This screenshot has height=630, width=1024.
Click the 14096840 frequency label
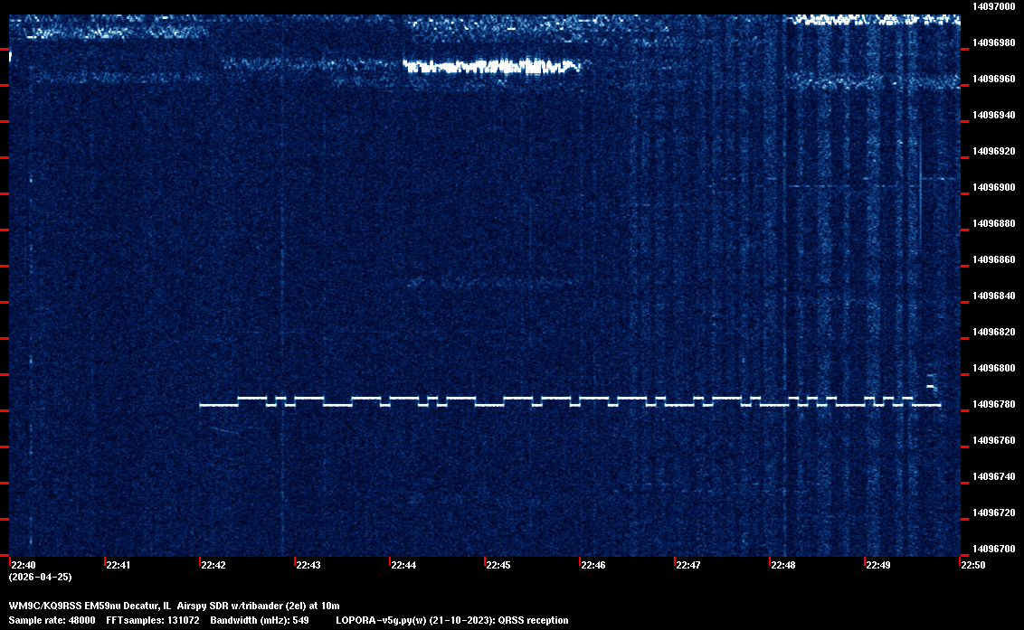tap(993, 296)
